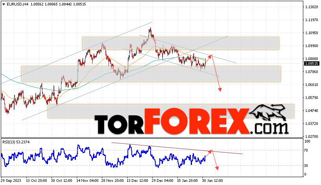Select the RSI scale level 30
The width and height of the screenshot is (321, 185).
point(306,166)
